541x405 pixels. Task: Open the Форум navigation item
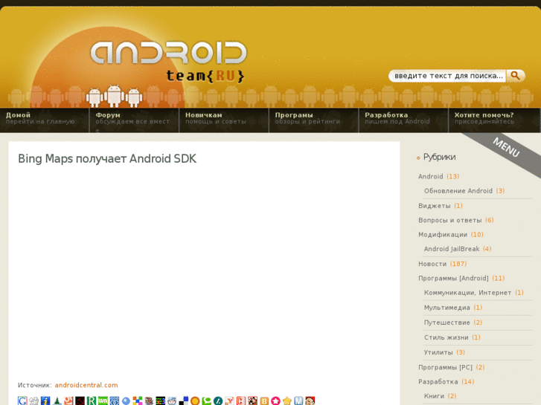(x=134, y=120)
